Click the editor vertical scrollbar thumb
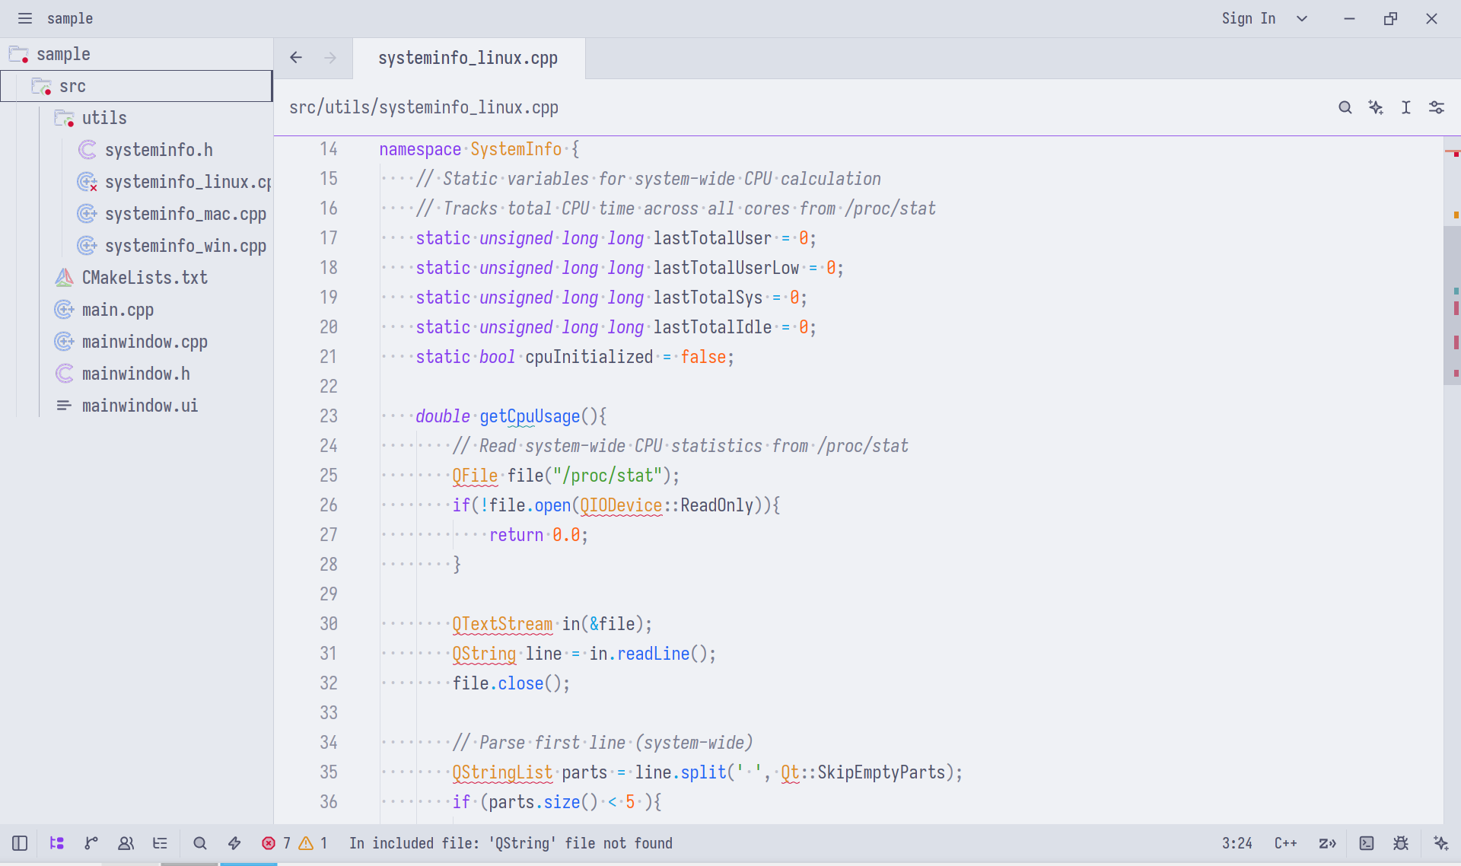This screenshot has width=1461, height=866. 1452,304
